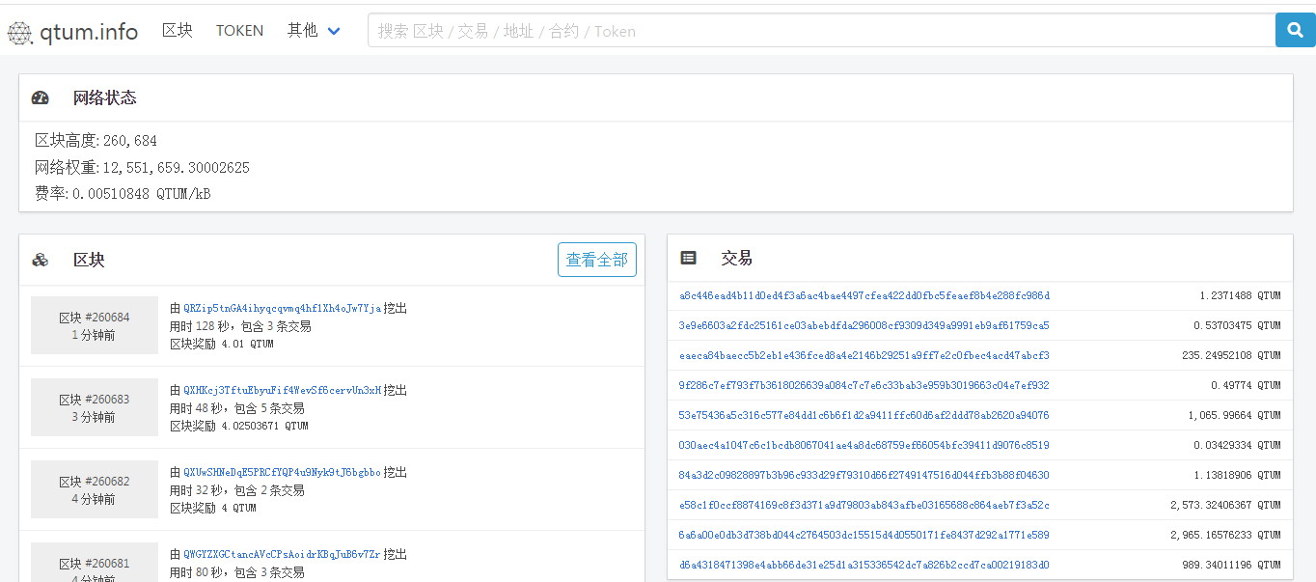1316x582 pixels.
Task: Click the 区块 panel heading text
Action: [x=89, y=260]
